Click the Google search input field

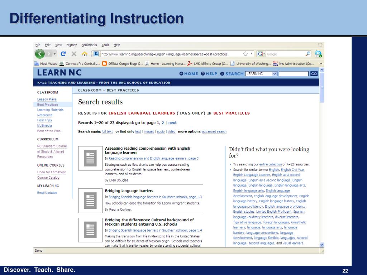pyautogui.click(x=286, y=54)
